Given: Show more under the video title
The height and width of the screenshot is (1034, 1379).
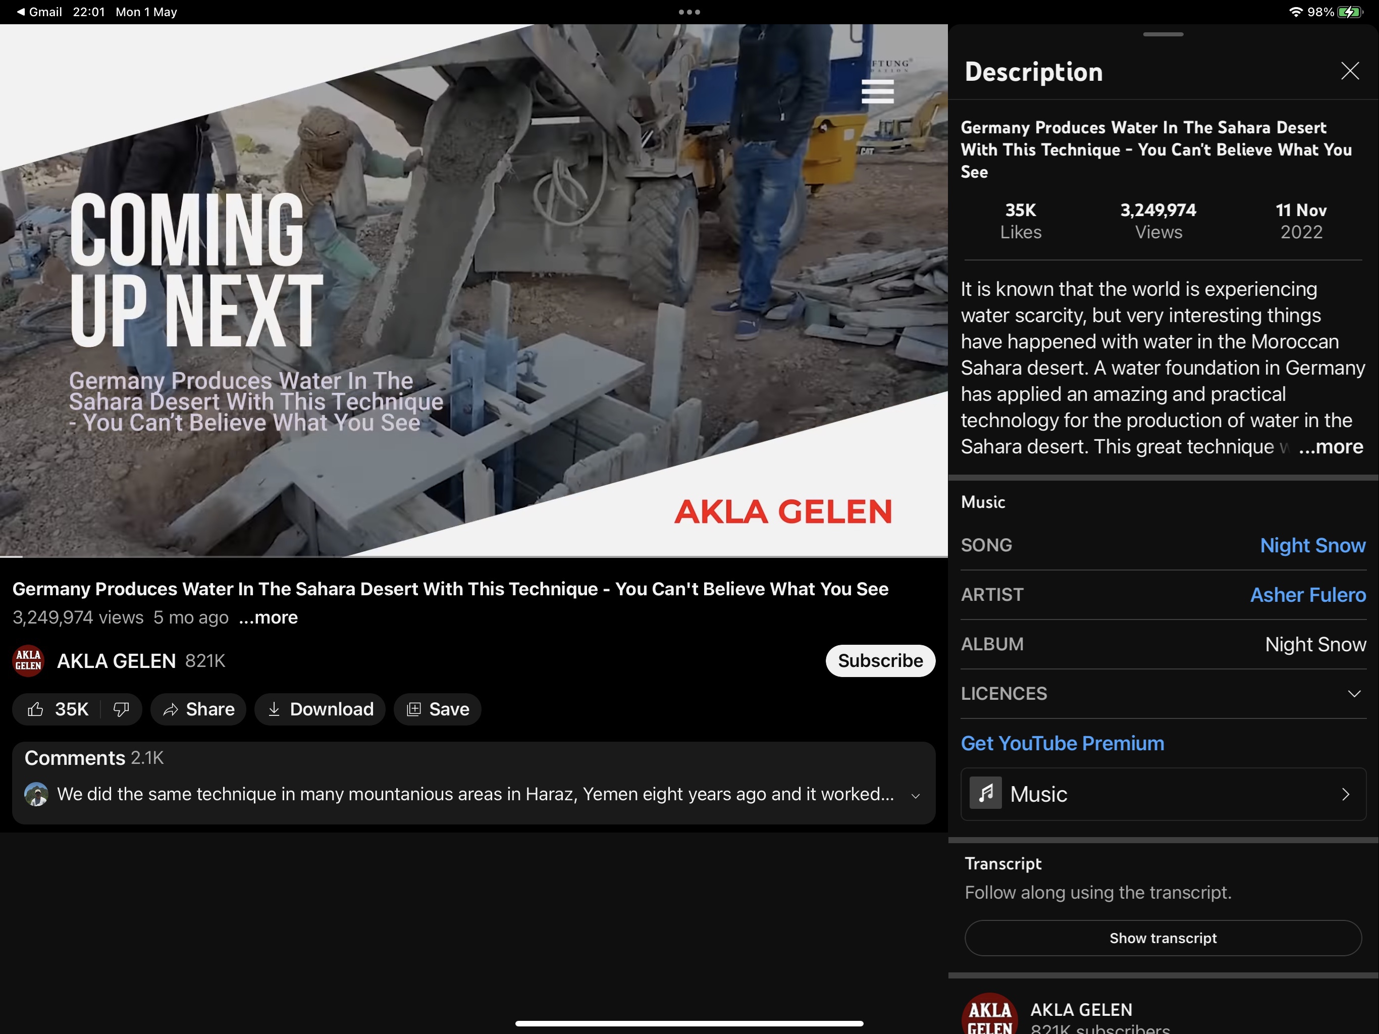Looking at the screenshot, I should (x=268, y=617).
